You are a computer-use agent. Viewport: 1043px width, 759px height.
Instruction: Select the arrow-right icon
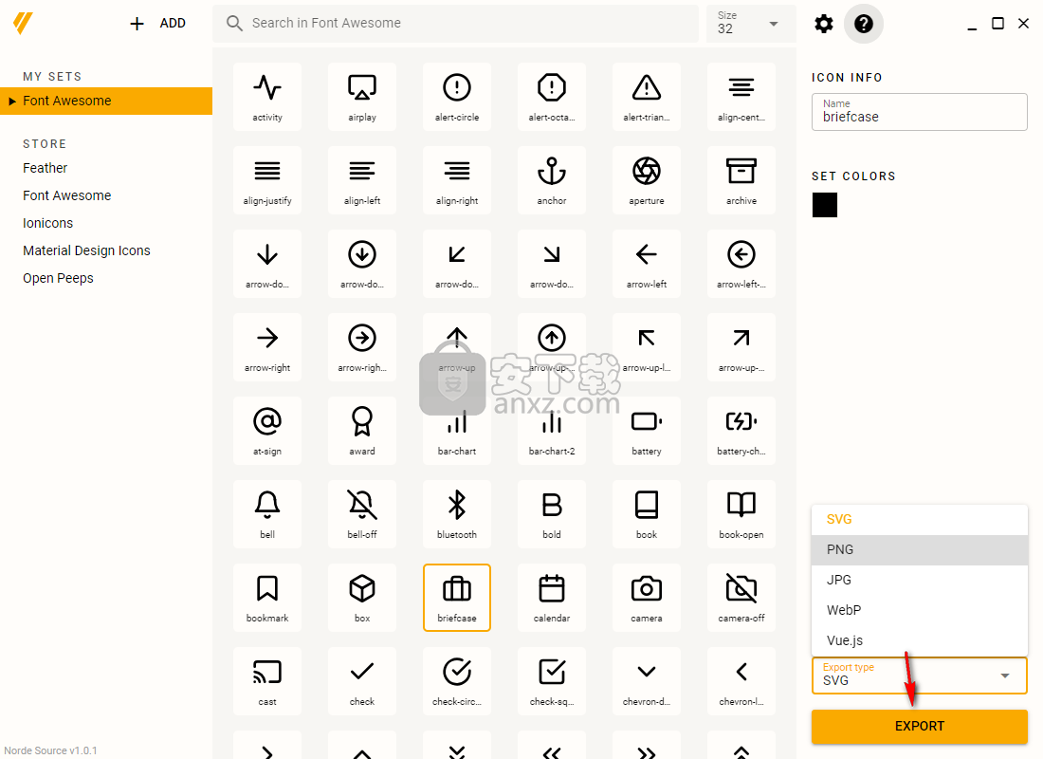pos(267,347)
